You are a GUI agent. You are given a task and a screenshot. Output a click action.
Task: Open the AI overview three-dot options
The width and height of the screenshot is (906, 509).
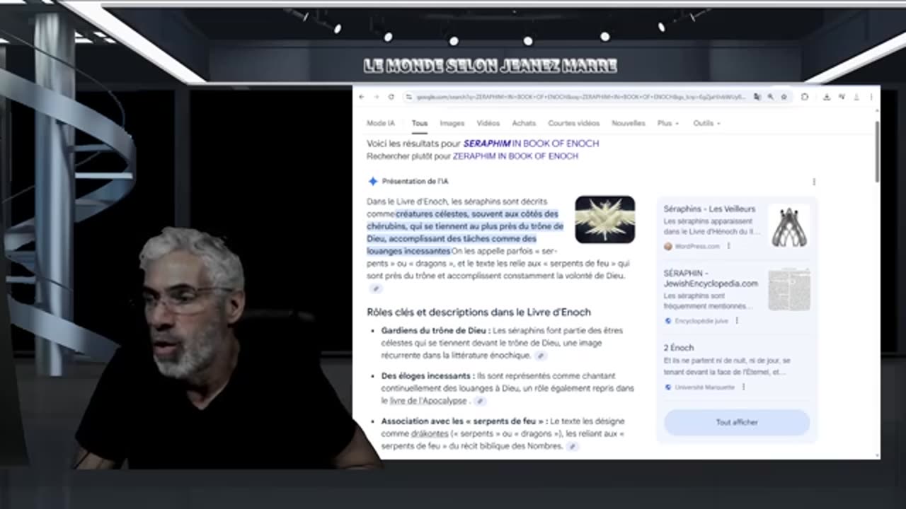[x=814, y=182]
